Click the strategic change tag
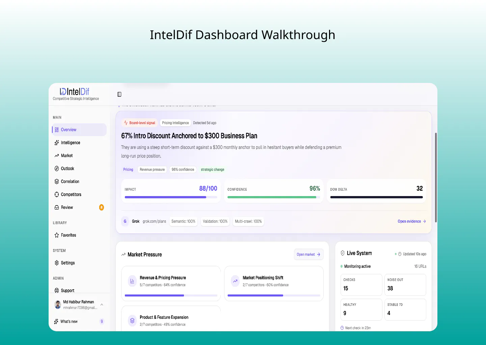This screenshot has height=345, width=486. click(213, 169)
